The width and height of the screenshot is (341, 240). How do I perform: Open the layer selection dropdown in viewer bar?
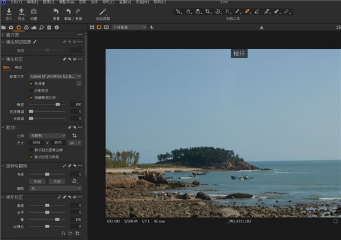(x=129, y=27)
